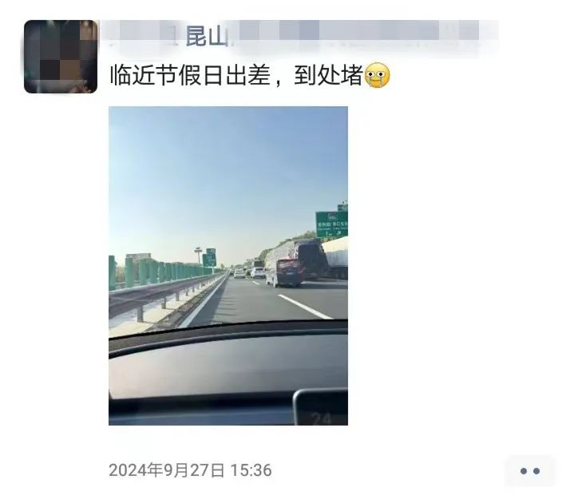
Task: Click the white lane marking in the photo
Action: tap(305, 307)
